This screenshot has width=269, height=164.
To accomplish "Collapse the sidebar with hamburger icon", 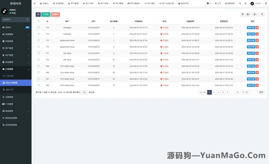I will click(35, 3).
